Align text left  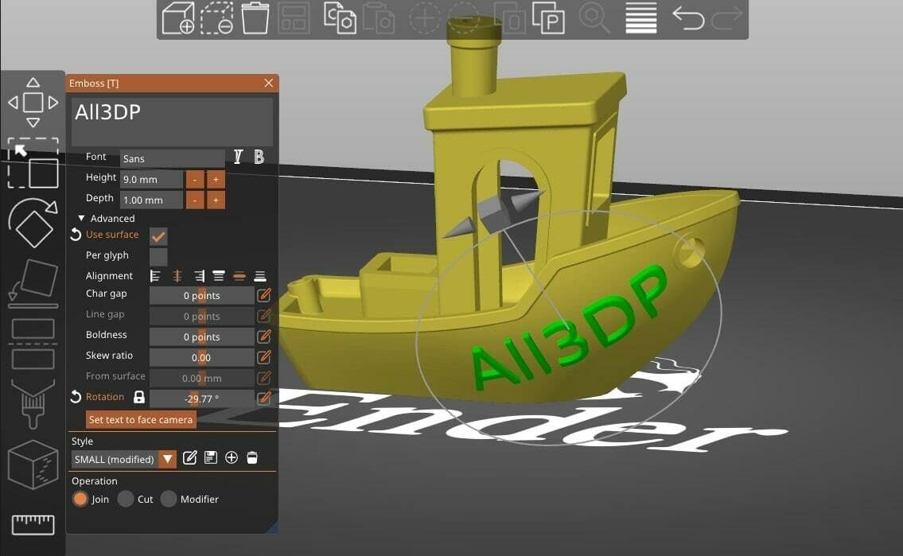coord(155,276)
